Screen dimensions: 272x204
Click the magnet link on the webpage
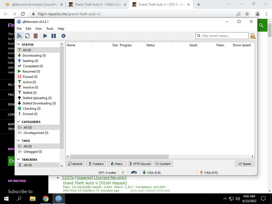click(x=85, y=178)
